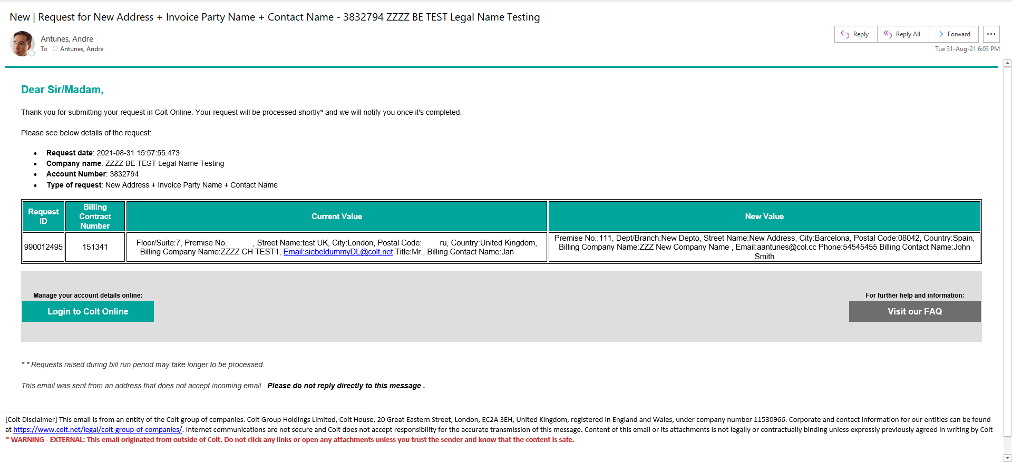Viewport: 1012px width, 463px height.
Task: Forward this Colt request email
Action: tap(953, 34)
